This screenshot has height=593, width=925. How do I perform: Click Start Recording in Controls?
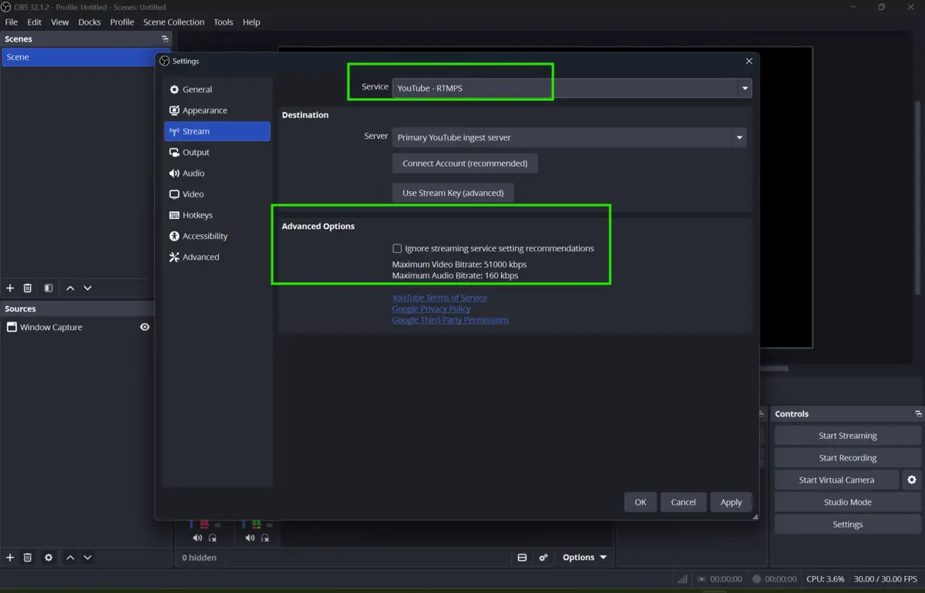[x=847, y=457]
